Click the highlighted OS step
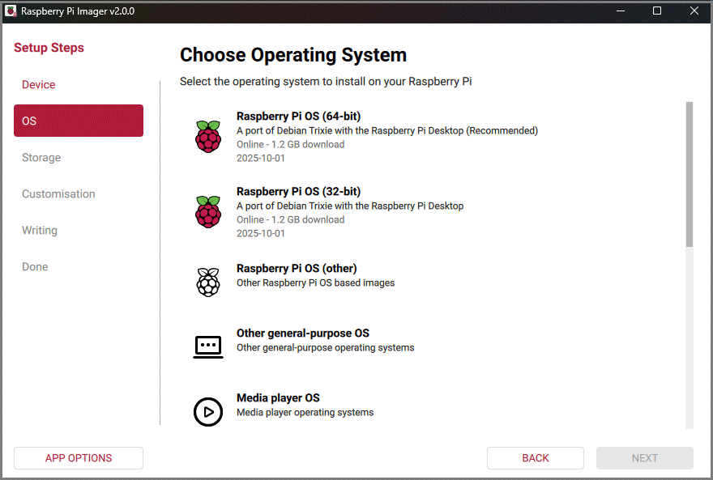 click(x=79, y=120)
